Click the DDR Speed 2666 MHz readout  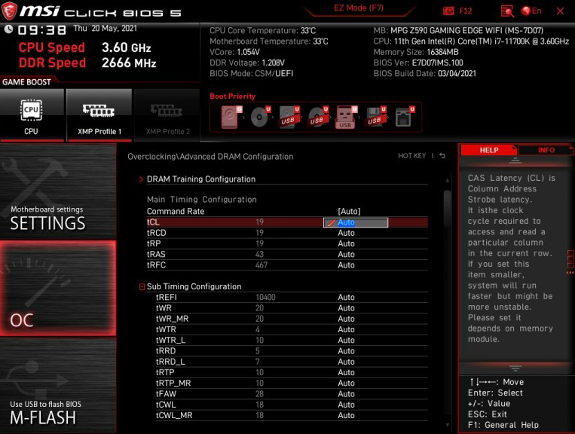point(87,63)
